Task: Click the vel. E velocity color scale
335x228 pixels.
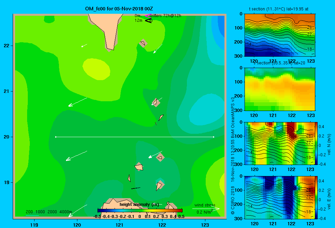Action: point(316,197)
